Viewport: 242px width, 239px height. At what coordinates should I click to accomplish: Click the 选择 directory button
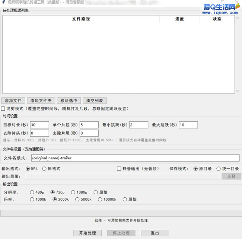(x=231, y=176)
